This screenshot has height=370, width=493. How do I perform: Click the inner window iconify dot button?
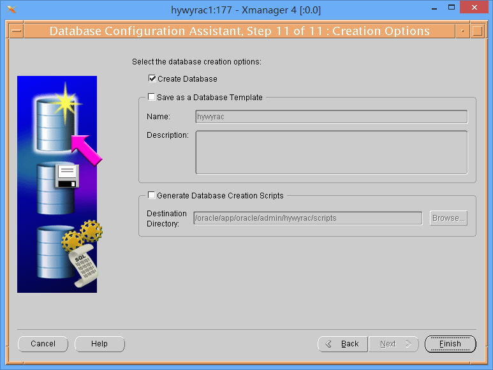[462, 31]
